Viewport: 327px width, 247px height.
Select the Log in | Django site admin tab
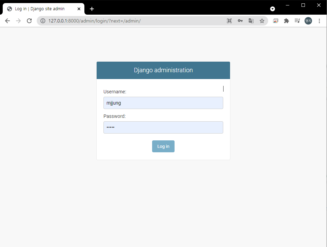(43, 9)
